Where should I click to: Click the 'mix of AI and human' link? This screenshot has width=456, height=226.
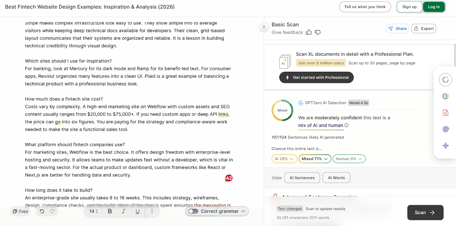(x=321, y=126)
